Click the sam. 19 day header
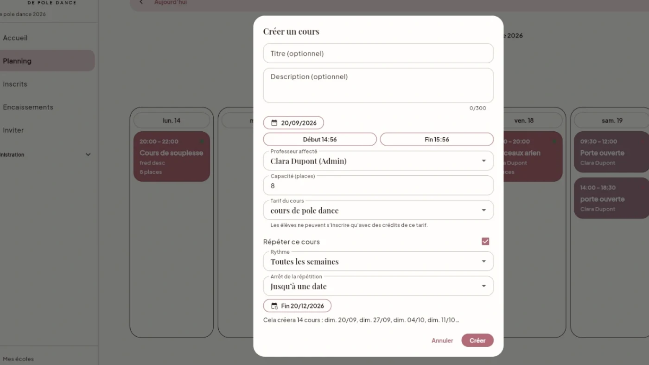This screenshot has width=649, height=365. (x=611, y=121)
